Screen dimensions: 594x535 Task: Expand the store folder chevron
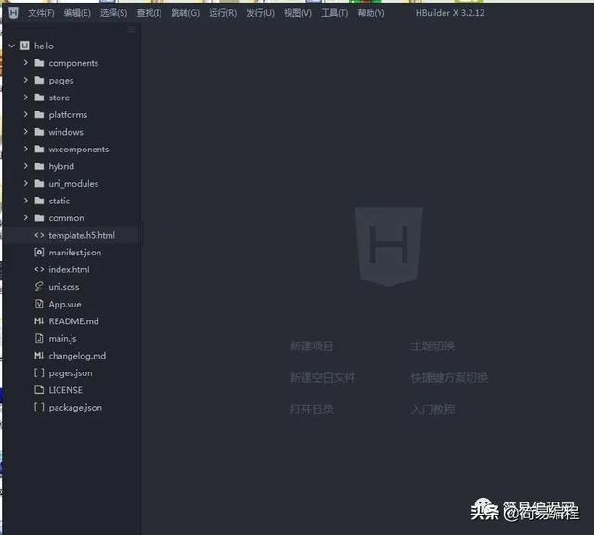click(x=26, y=98)
